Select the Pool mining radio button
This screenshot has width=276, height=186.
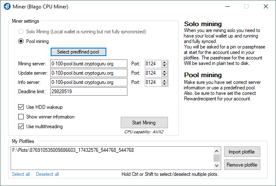click(21, 41)
